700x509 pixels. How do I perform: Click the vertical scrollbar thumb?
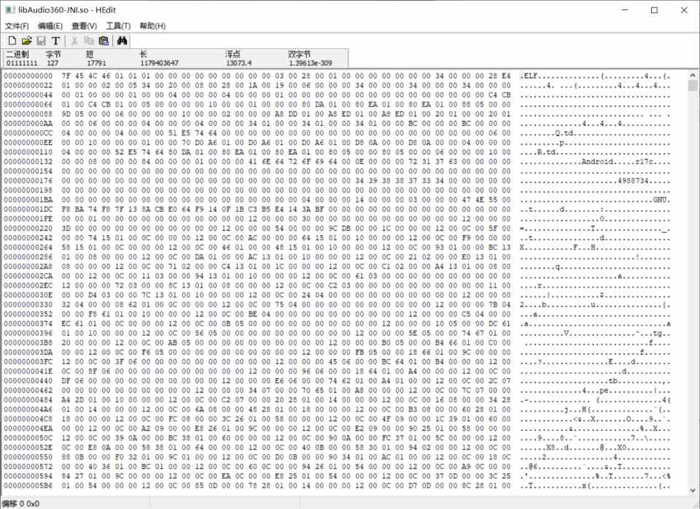coord(693,86)
